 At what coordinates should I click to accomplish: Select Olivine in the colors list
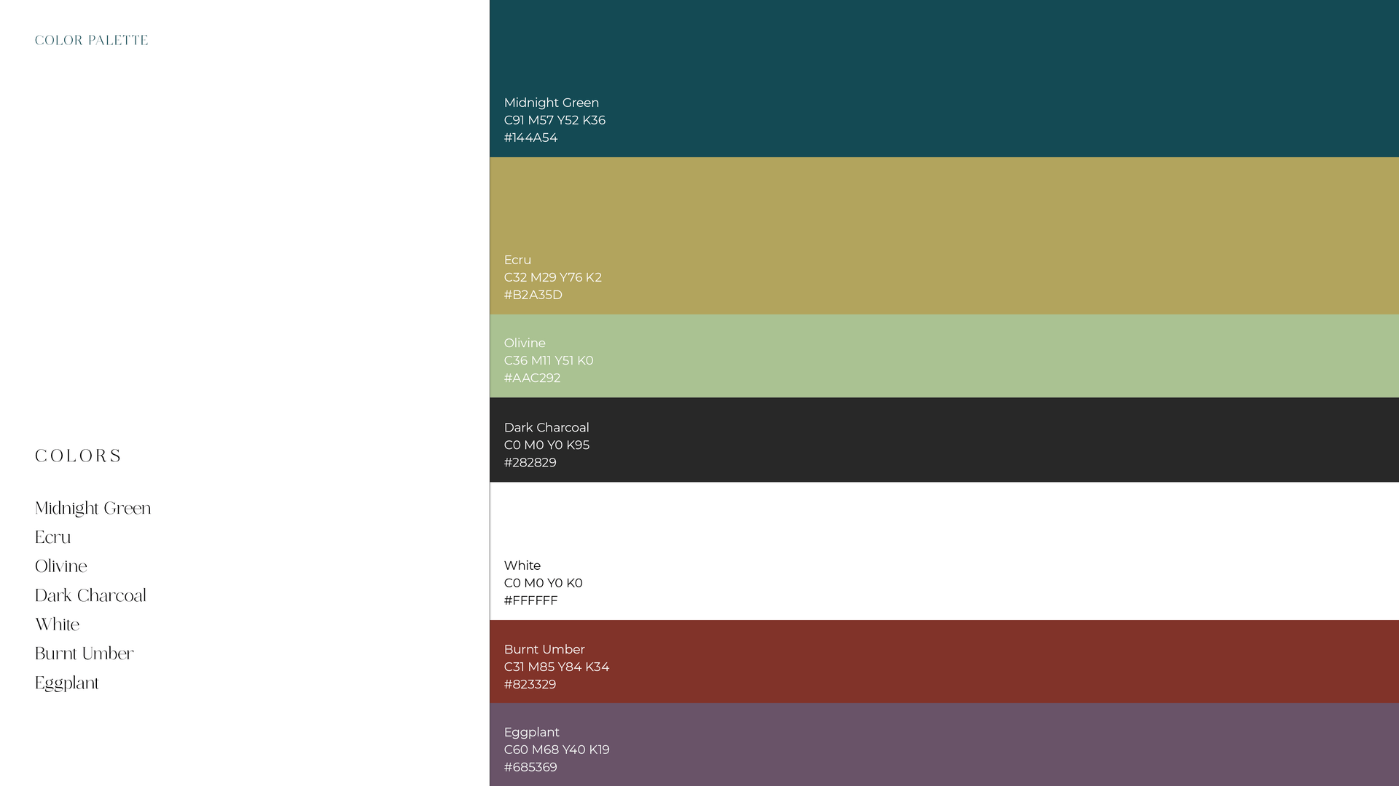click(x=61, y=567)
